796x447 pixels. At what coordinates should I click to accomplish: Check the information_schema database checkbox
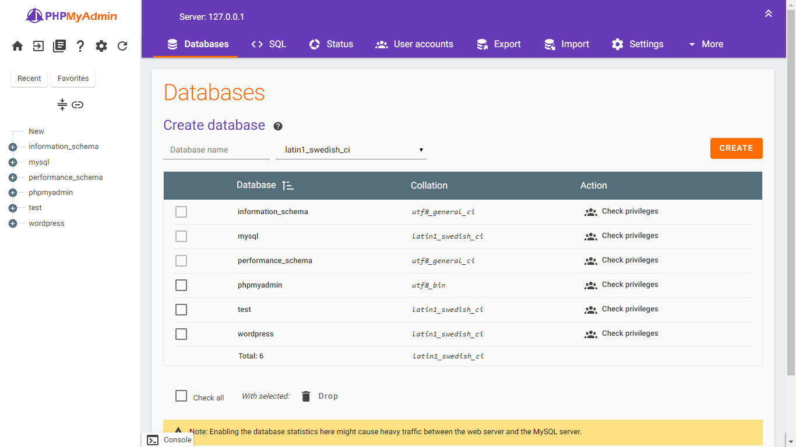coord(181,212)
